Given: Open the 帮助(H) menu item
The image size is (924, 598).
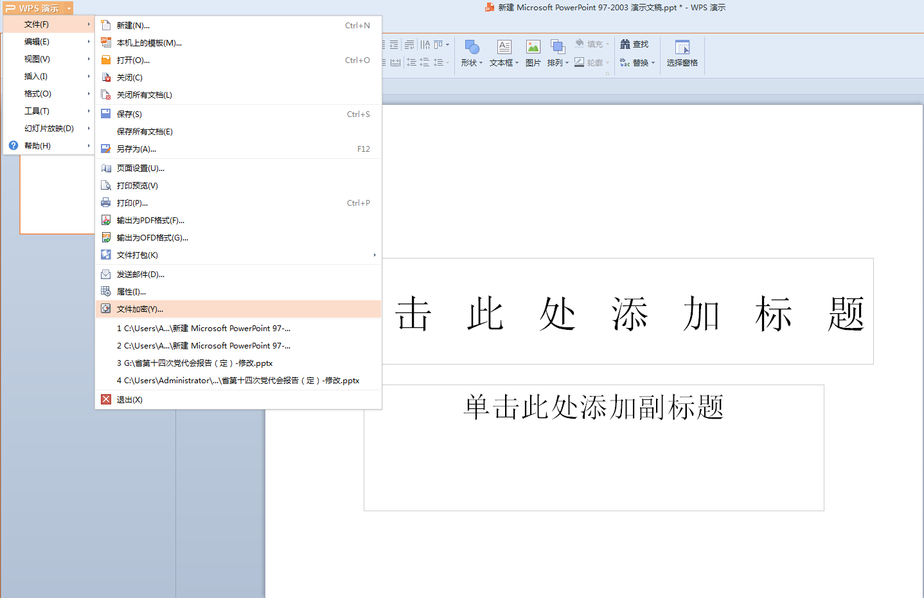Looking at the screenshot, I should (49, 145).
